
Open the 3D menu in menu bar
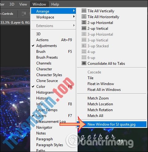(12, 4)
